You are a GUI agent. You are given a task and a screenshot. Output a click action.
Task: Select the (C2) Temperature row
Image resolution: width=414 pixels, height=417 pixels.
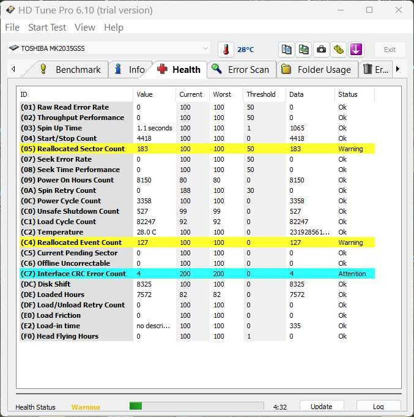tap(197, 232)
